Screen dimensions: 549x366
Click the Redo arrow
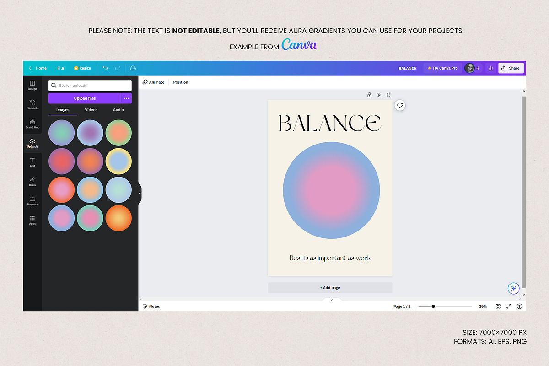(x=118, y=68)
